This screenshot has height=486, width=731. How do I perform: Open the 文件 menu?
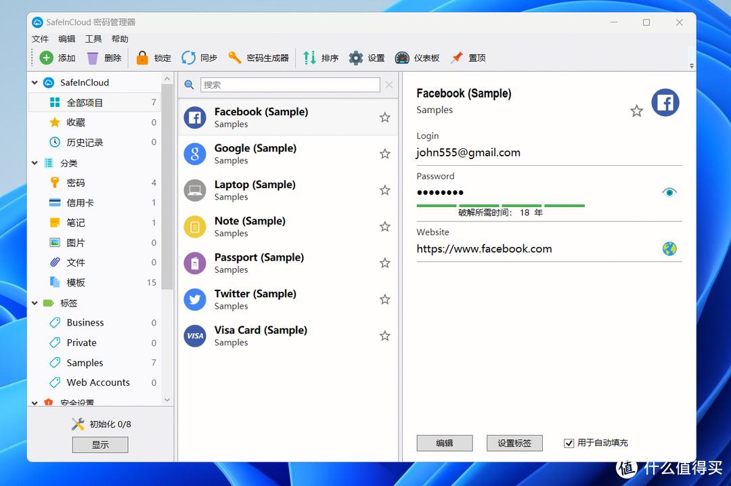point(40,39)
